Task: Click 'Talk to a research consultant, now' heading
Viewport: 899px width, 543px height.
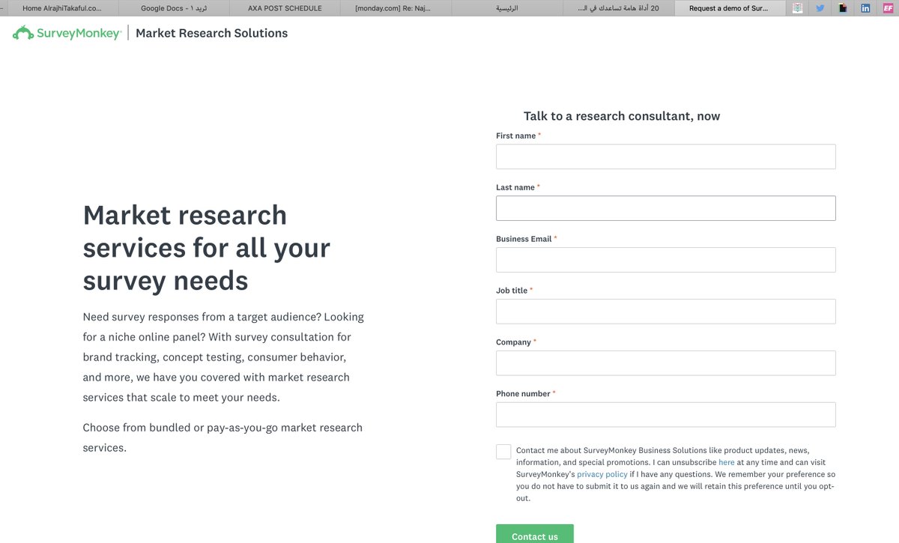Action: (x=622, y=116)
